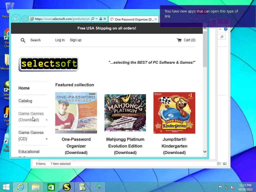Viewport: 256px width, 192px height.
Task: Click the site Search magnifier icon
Action: (23, 40)
